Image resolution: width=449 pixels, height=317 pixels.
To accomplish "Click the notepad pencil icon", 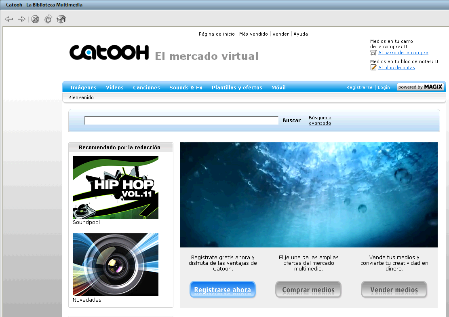I will pos(373,68).
